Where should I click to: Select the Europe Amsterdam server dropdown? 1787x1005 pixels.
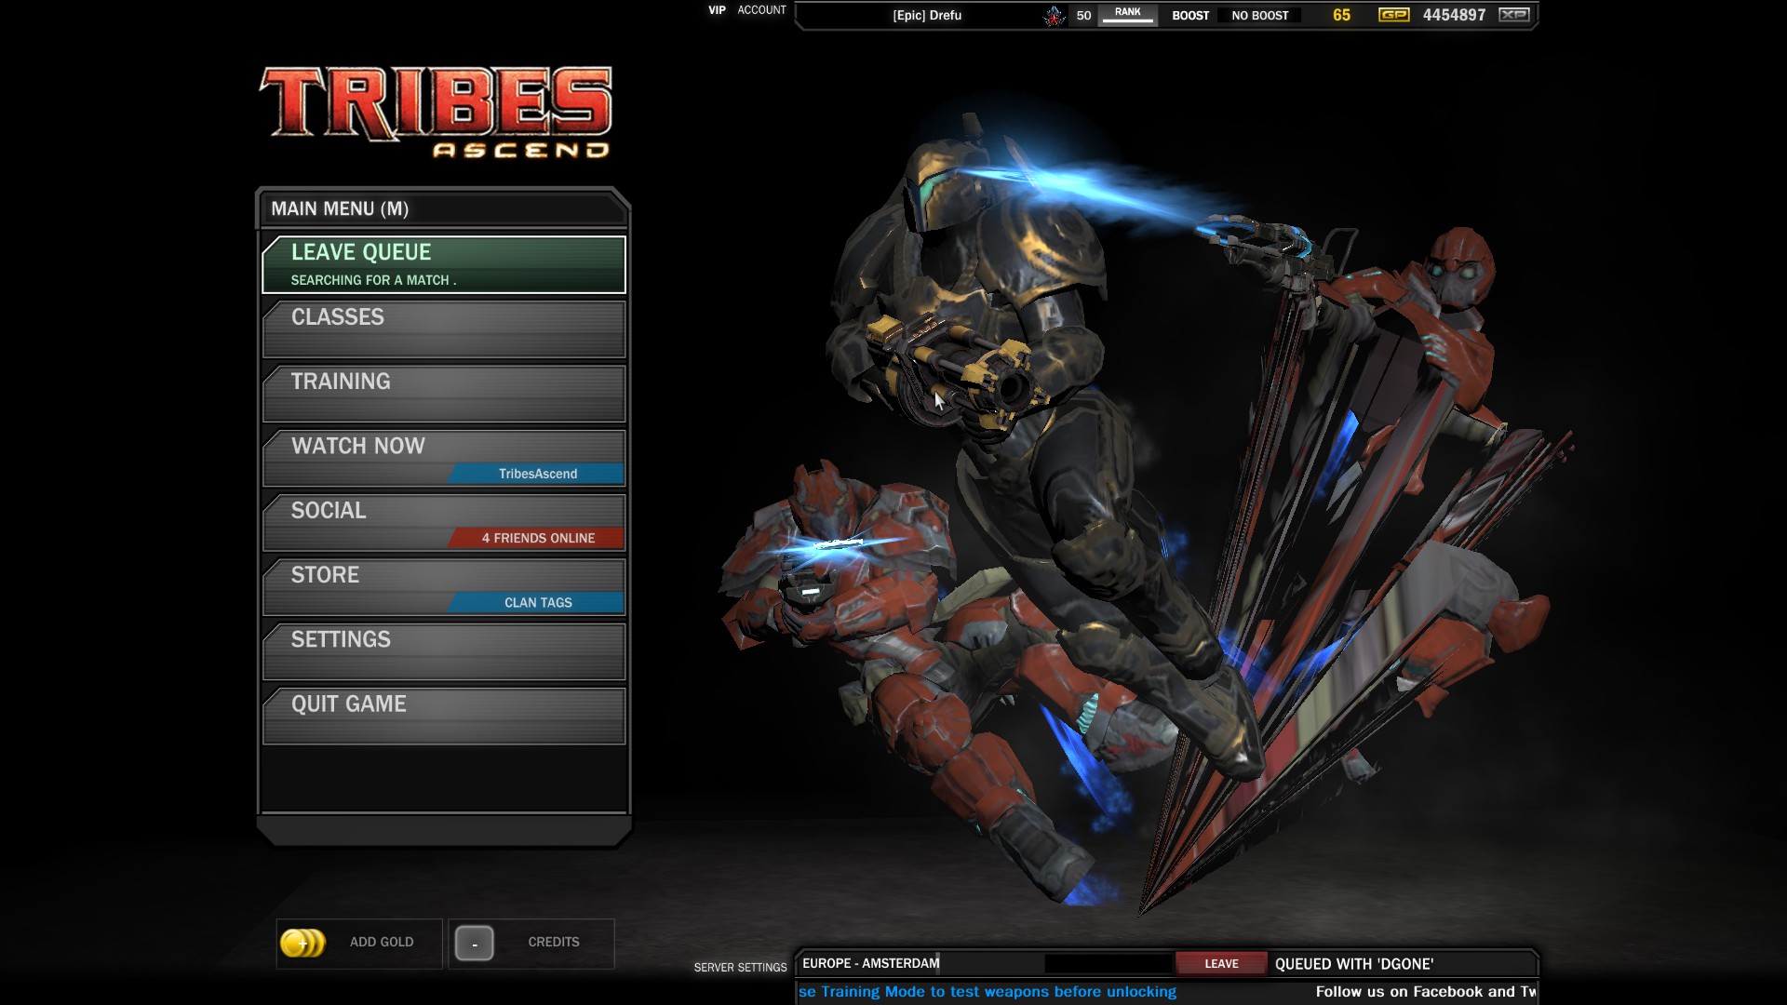pos(871,962)
